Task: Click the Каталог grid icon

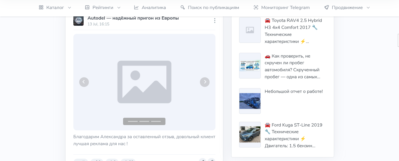Action: [x=41, y=8]
